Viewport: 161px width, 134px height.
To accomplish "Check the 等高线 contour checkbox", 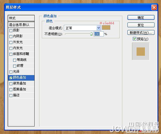I will point(14,60).
